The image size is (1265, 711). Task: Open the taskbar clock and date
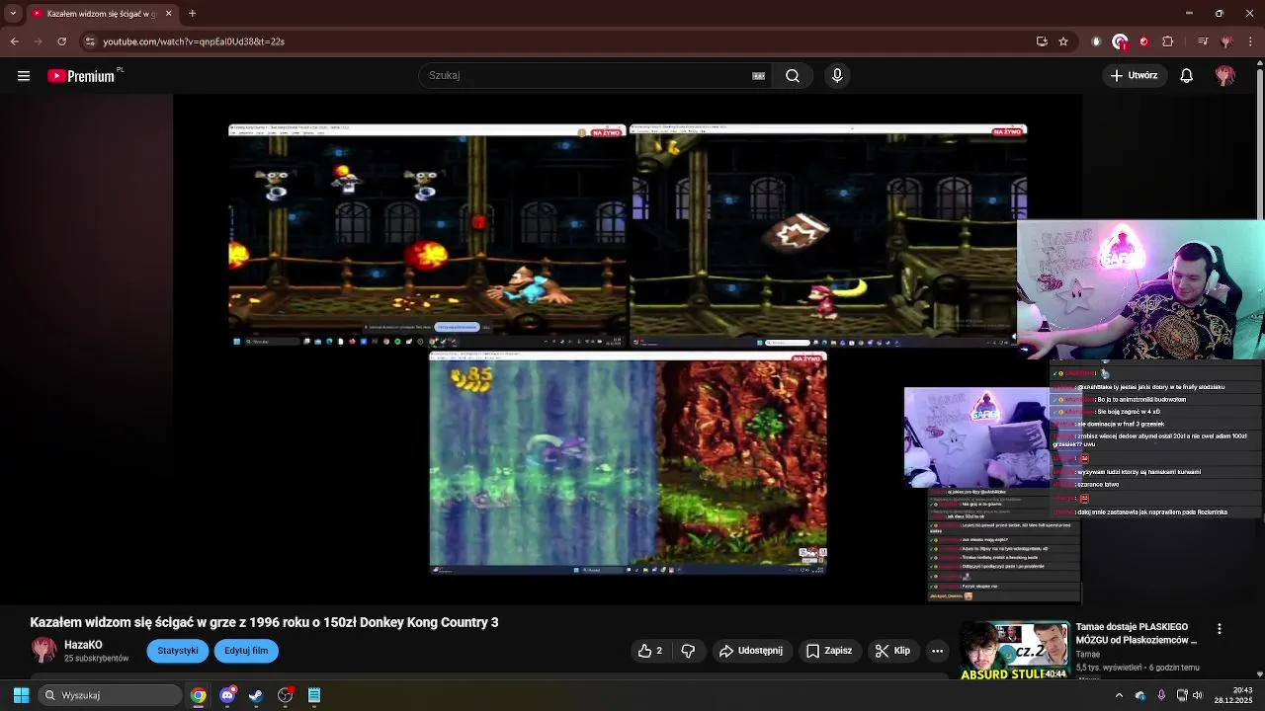(x=1233, y=695)
